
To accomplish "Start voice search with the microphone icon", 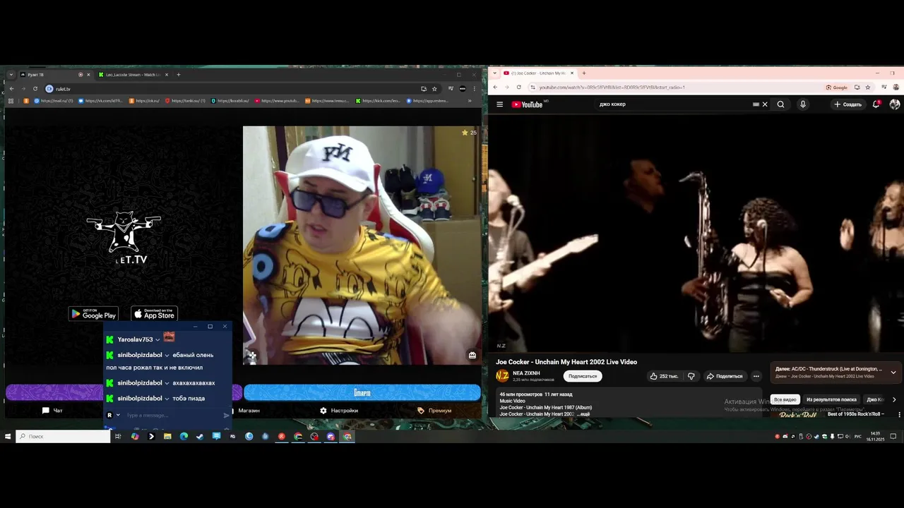I will [x=802, y=104].
